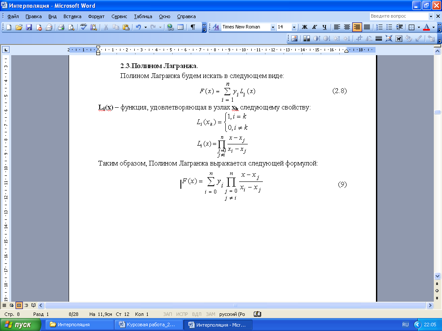This screenshot has width=442, height=331.
Task: Increase indent toolbar icon
Action: coord(399,27)
